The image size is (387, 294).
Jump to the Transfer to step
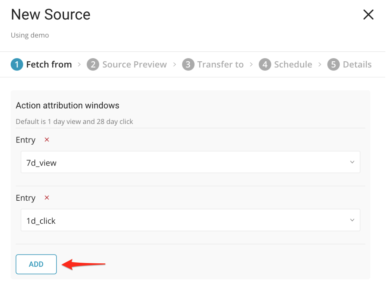(220, 64)
